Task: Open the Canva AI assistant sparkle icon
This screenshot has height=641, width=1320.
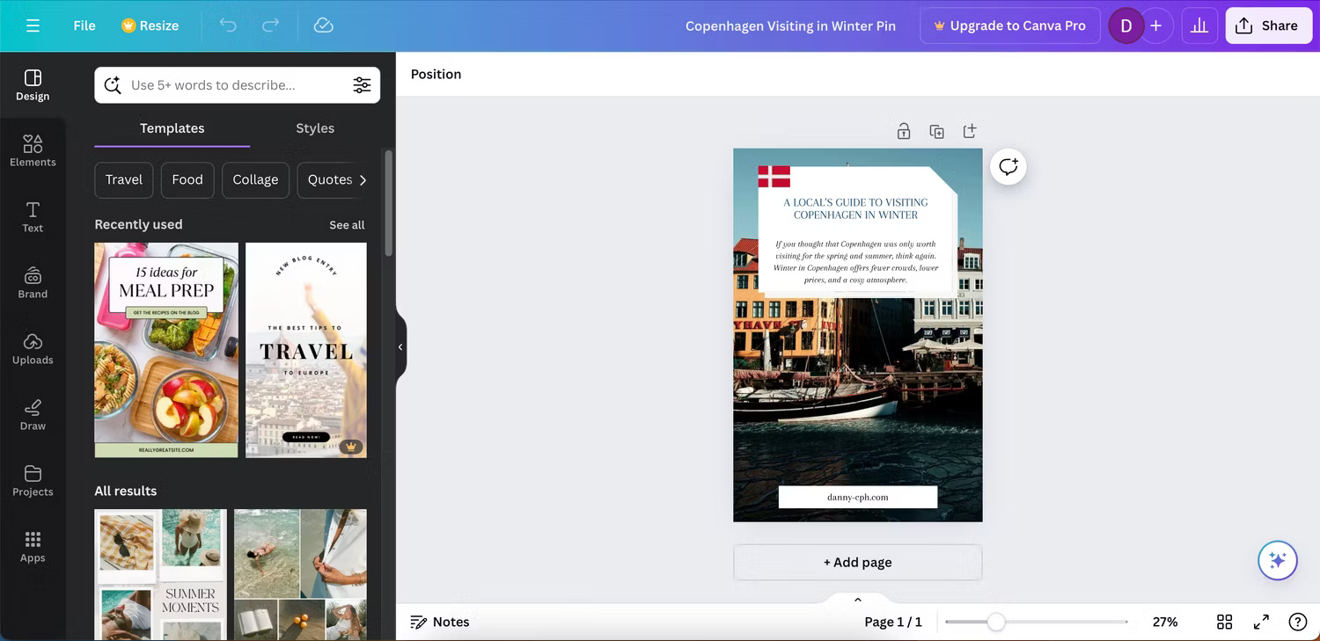Action: 1277,560
